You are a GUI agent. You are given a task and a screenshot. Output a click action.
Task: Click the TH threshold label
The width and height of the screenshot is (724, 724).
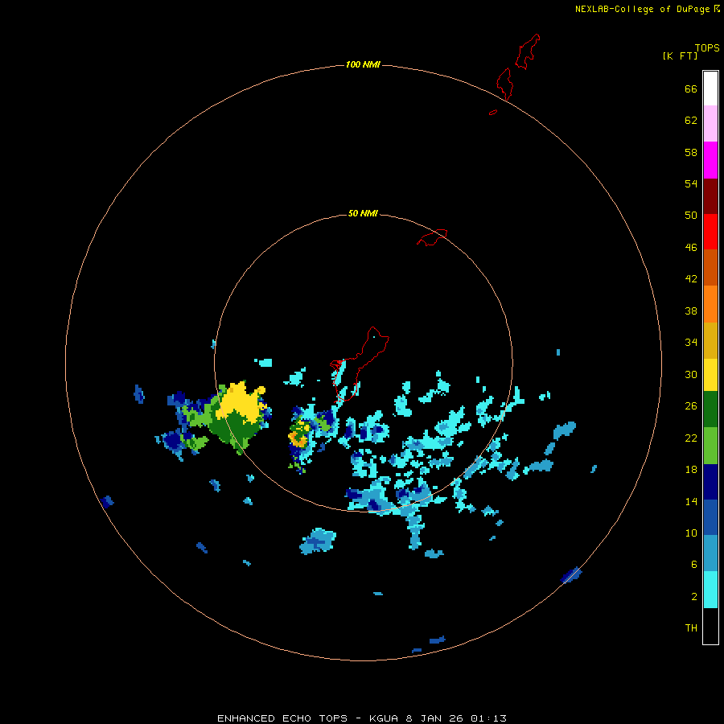coord(691,628)
